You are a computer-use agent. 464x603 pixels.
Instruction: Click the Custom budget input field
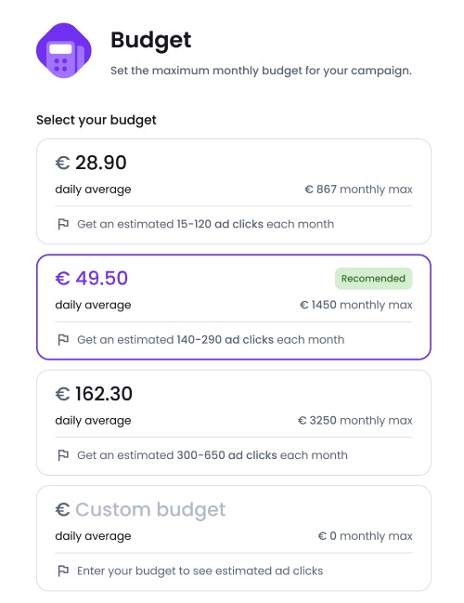pyautogui.click(x=150, y=509)
